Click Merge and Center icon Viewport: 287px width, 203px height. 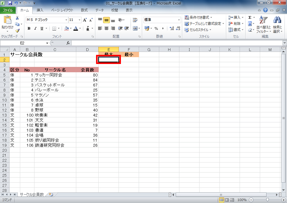pos(135,29)
